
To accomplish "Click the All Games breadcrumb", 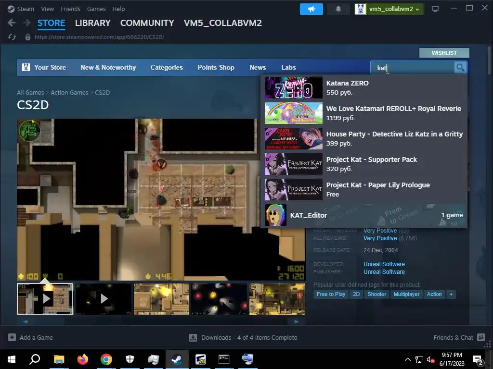I will coord(30,93).
